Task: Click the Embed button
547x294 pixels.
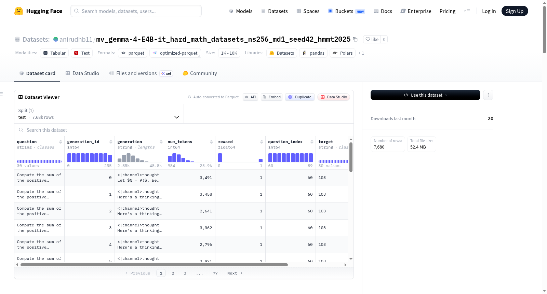Action: click(x=271, y=97)
